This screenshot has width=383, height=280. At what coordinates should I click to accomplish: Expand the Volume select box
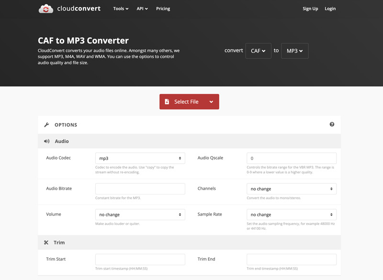tap(140, 215)
